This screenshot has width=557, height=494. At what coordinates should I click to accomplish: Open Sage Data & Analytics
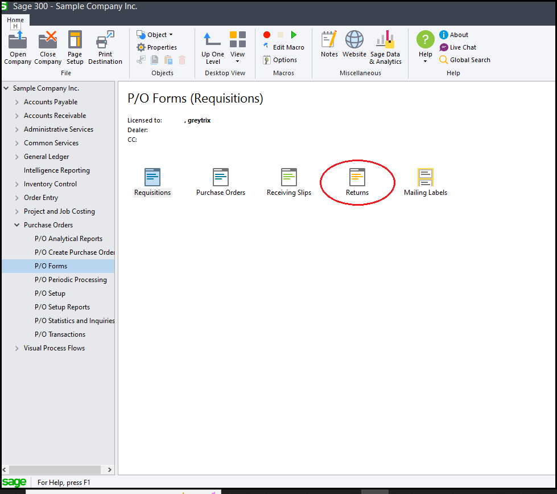click(385, 48)
